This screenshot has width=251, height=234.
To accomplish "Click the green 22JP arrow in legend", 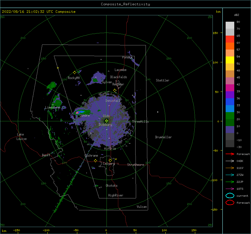I will (x=230, y=182).
